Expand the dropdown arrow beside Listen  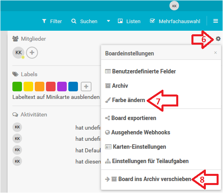click(108, 21)
